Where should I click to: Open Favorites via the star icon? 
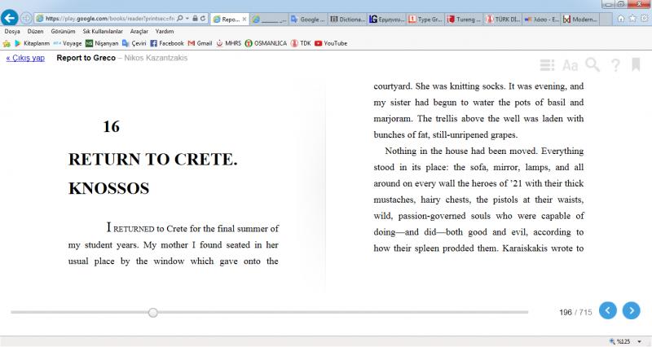pyautogui.click(x=632, y=18)
